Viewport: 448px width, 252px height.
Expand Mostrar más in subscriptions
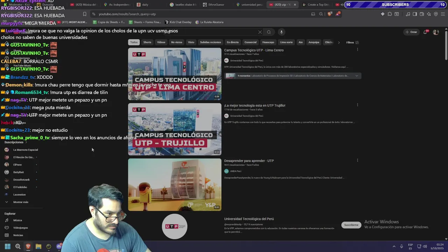tap(21, 202)
